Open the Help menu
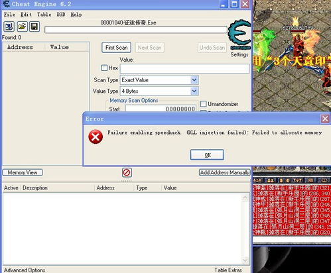Screen dimensions: 331x273 click(76, 15)
